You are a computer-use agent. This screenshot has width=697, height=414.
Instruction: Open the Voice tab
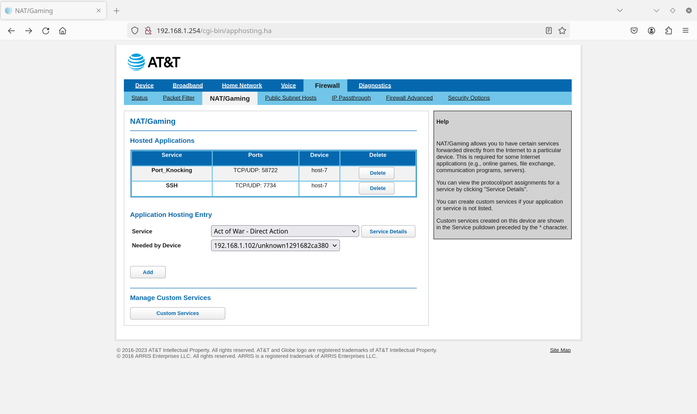[x=288, y=85]
